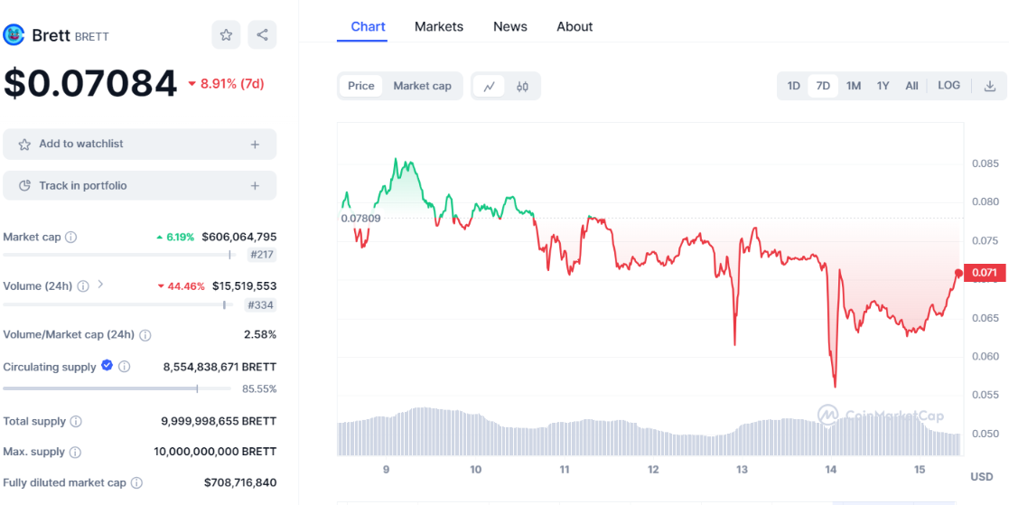Open Fully diluted market cap info icon
Screen dimensions: 1009x505
pos(136,482)
